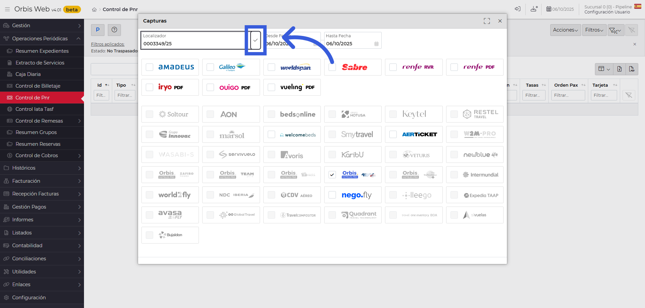Screen dimensions: 645x308
Task: Tick the welcomebeds checkbox
Action: pyautogui.click(x=271, y=134)
